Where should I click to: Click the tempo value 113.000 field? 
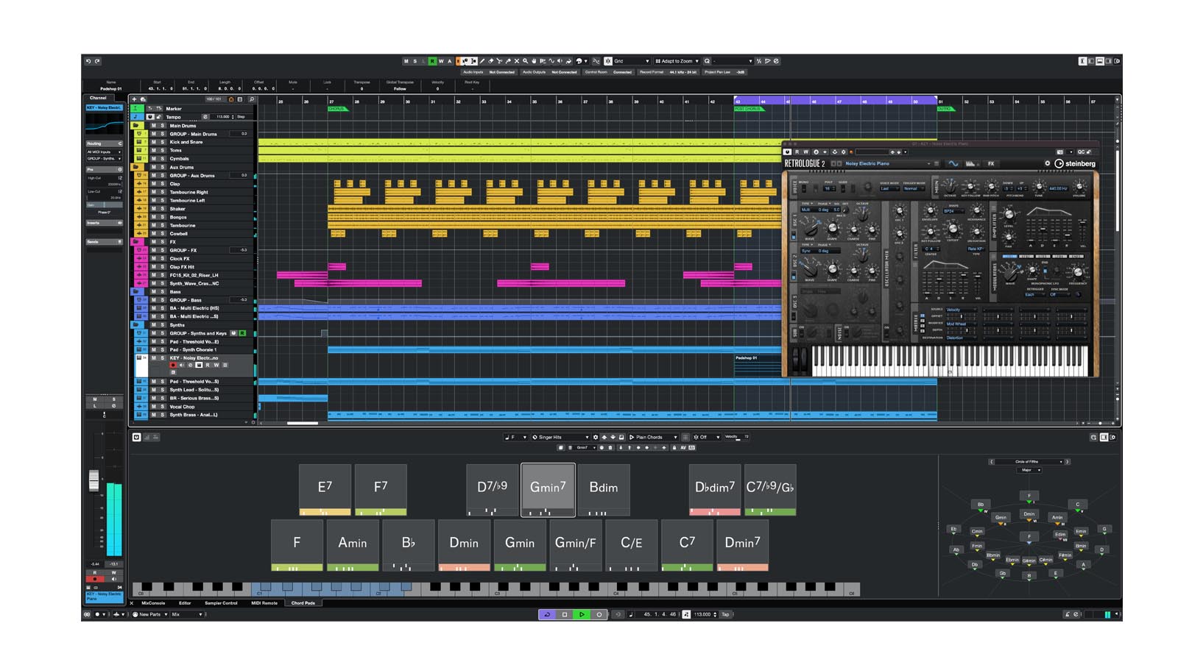pyautogui.click(x=702, y=614)
